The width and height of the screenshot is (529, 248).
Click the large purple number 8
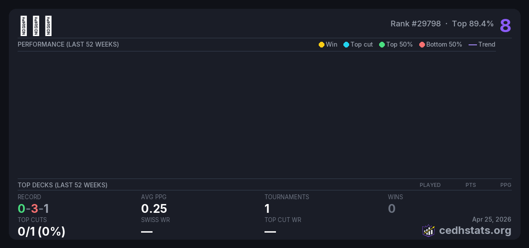pos(505,26)
